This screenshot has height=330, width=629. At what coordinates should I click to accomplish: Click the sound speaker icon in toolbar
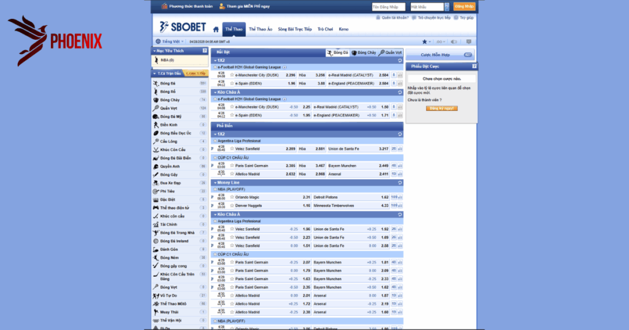pyautogui.click(x=454, y=42)
